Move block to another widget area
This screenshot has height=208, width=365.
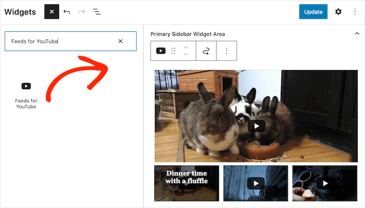pyautogui.click(x=206, y=51)
